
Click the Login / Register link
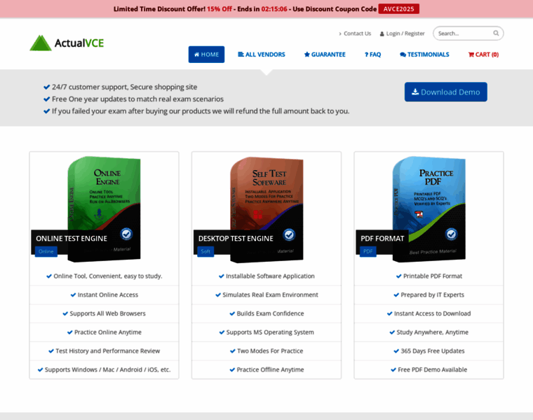(402, 33)
